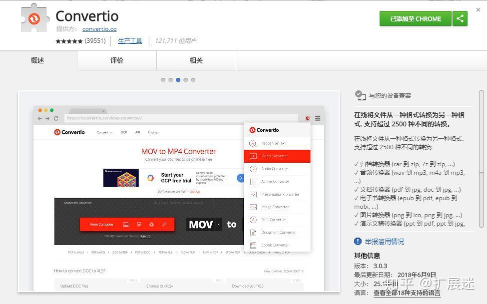Click the Recognize Text icon in popup
487x304 pixels.
[x=253, y=143]
